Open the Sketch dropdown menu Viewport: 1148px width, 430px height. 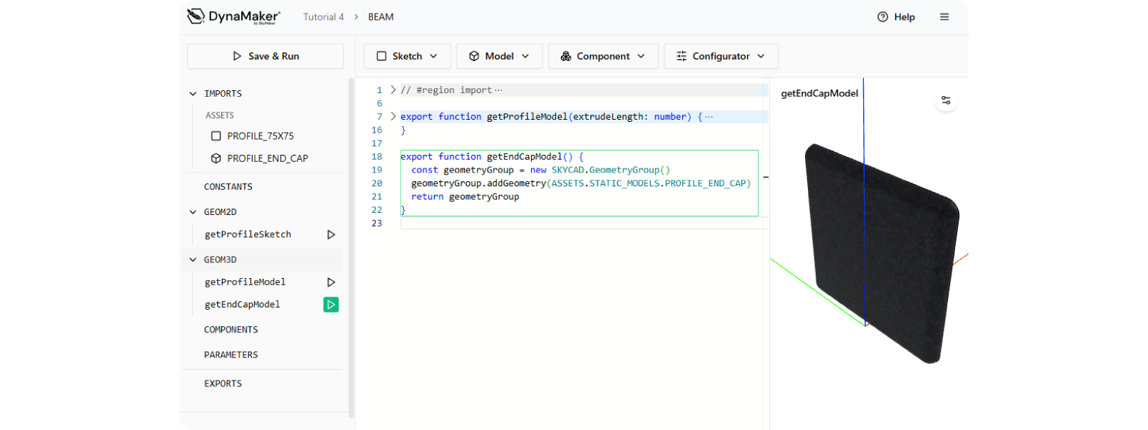[x=407, y=56]
